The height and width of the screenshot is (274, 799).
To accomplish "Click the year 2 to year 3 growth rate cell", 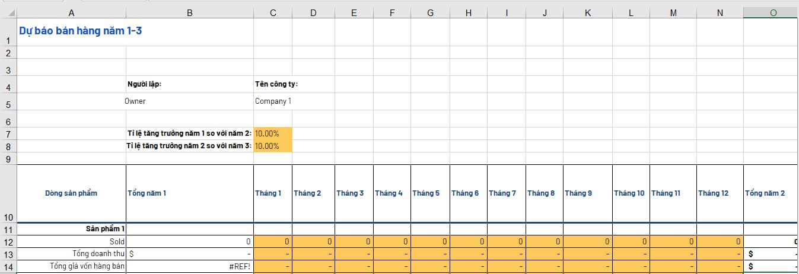I will point(273,146).
